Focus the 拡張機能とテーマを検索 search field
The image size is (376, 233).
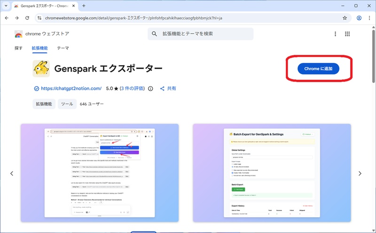[x=201, y=34]
